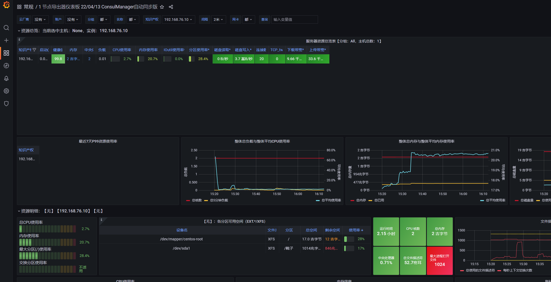Open the server admin shield icon

6,104
